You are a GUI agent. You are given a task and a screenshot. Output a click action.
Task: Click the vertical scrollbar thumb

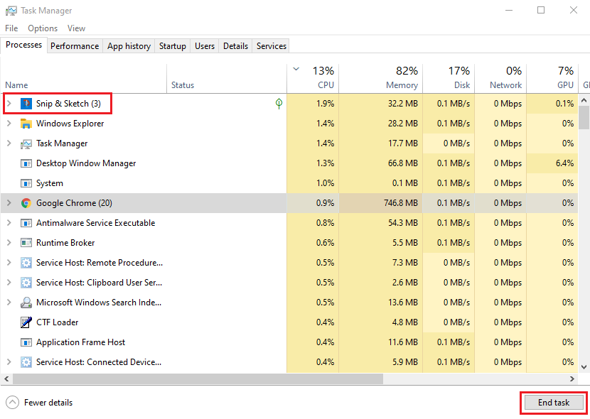pos(584,117)
